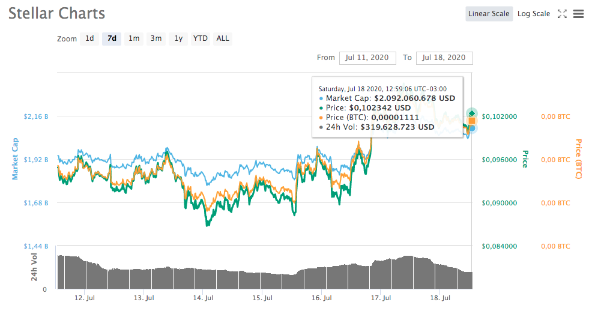Click the Stellar Charts heading

[x=56, y=13]
